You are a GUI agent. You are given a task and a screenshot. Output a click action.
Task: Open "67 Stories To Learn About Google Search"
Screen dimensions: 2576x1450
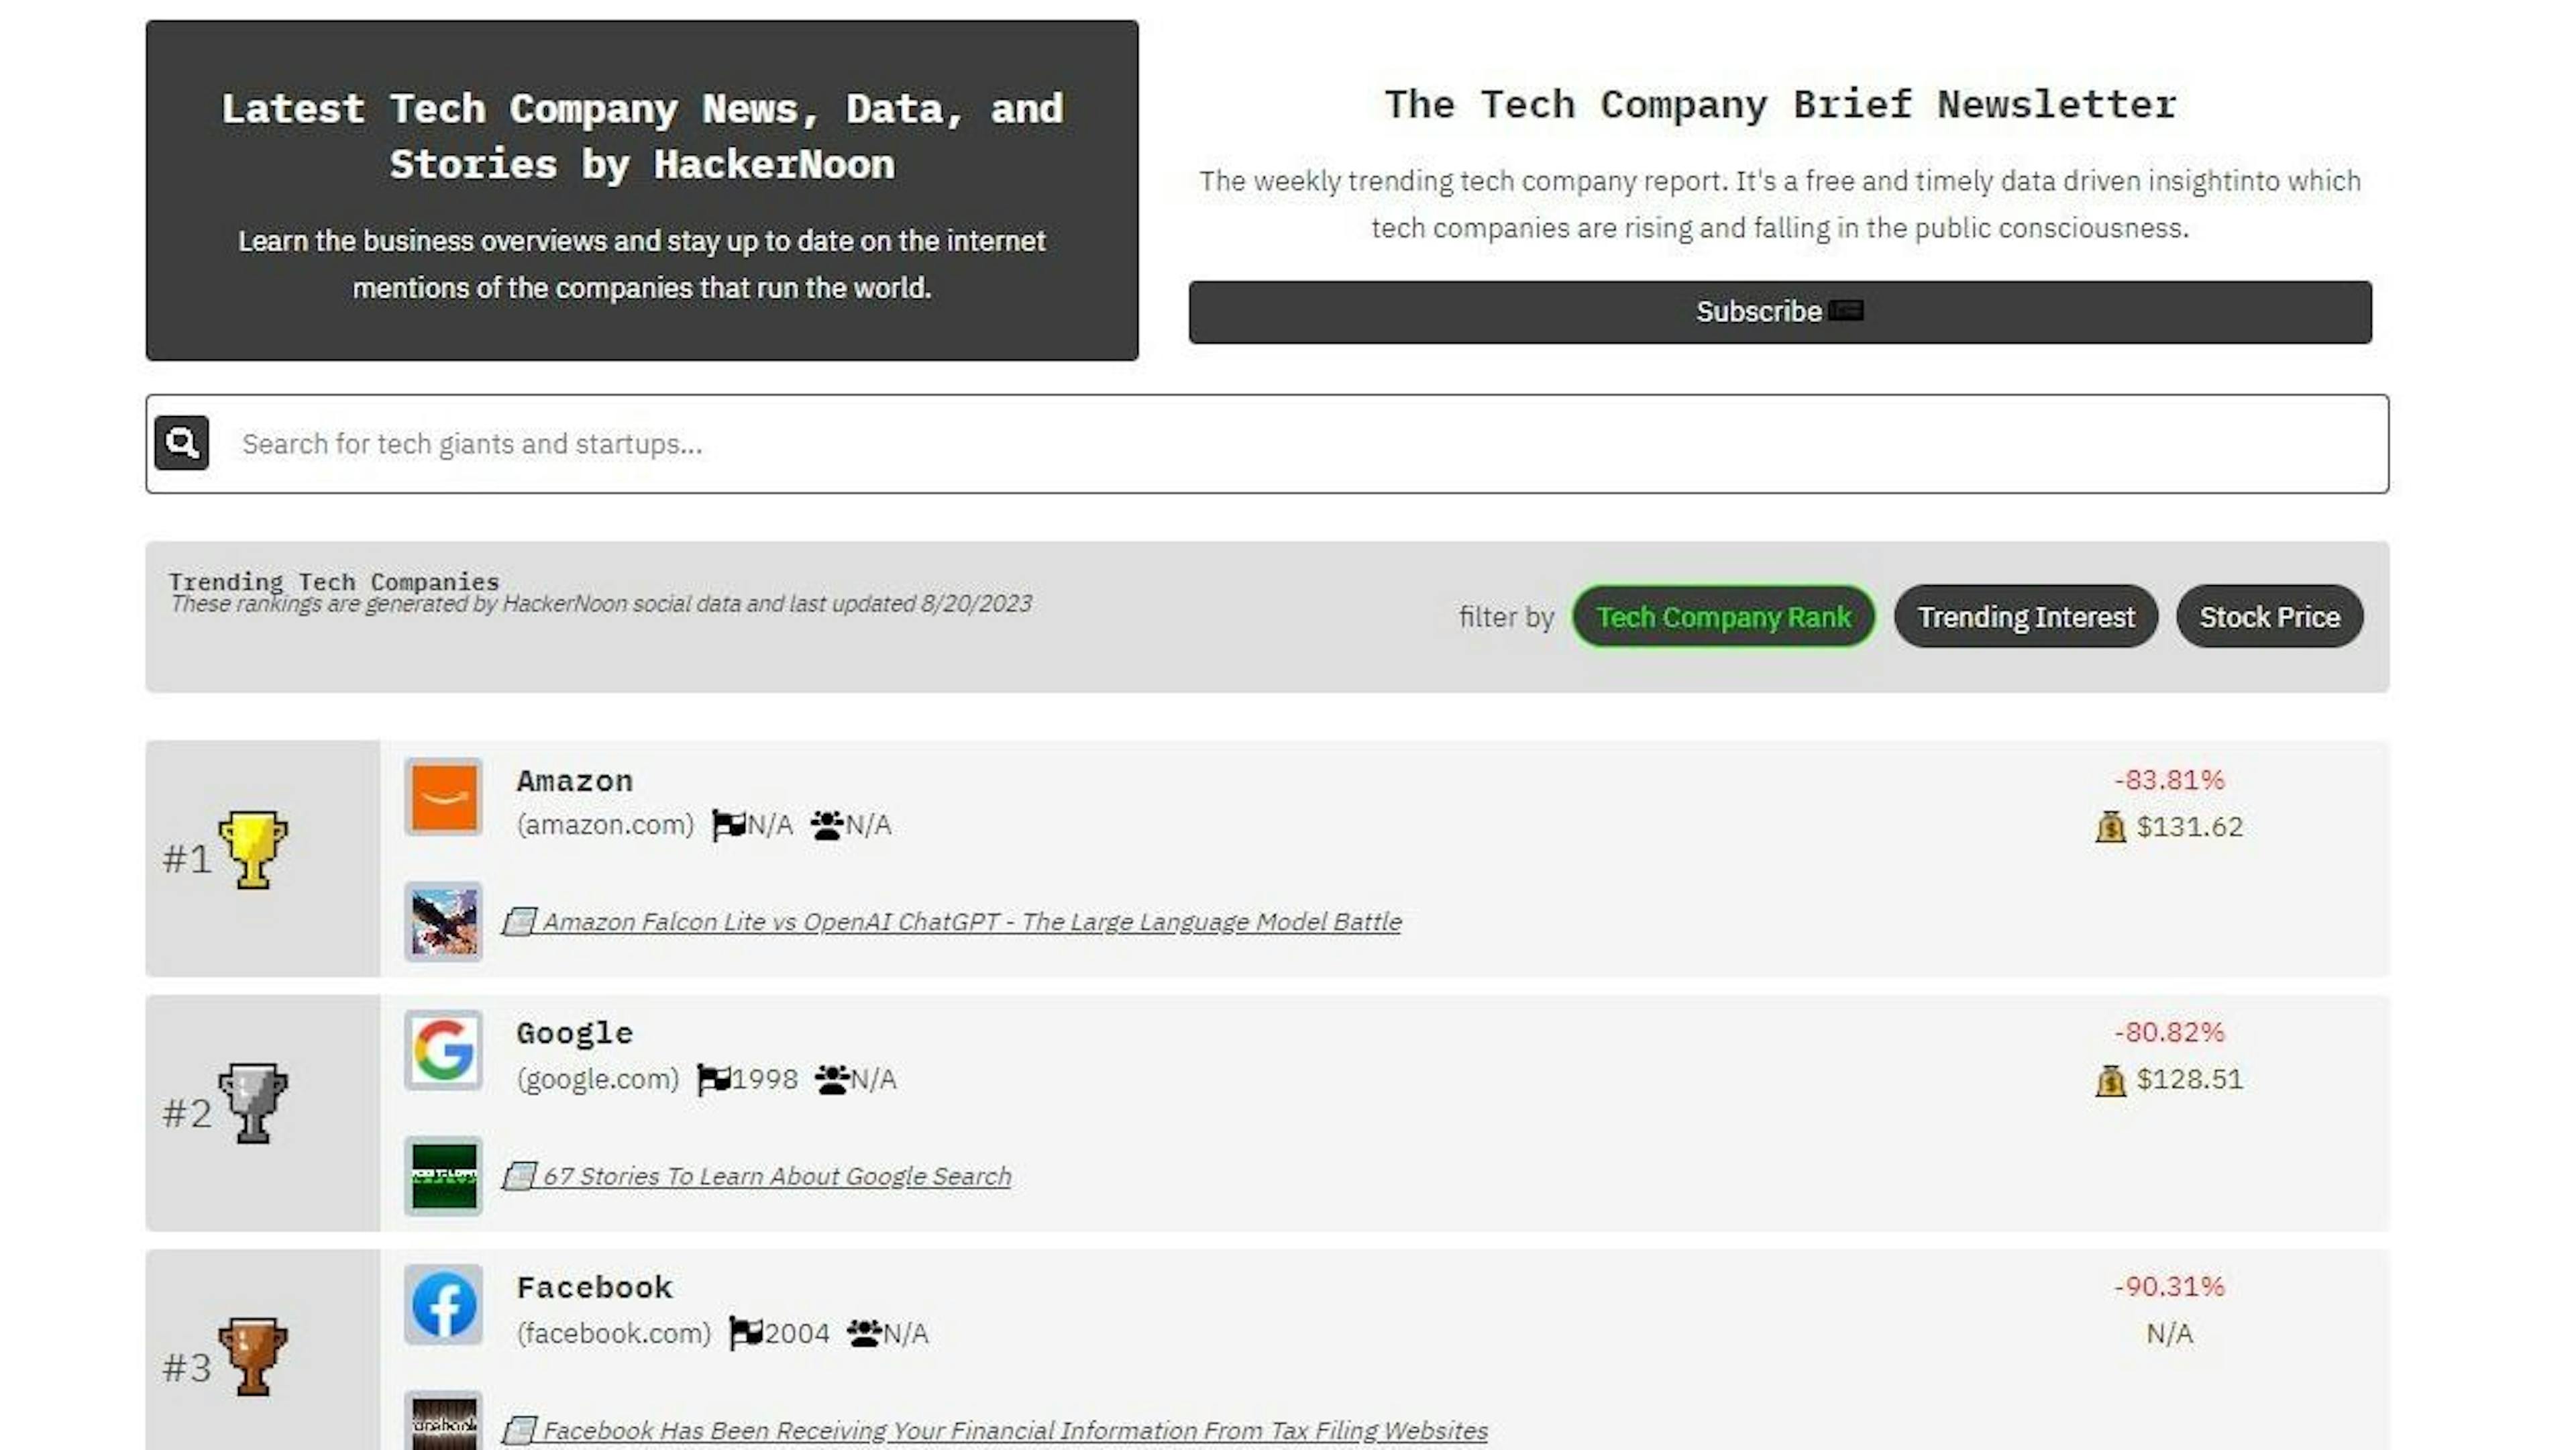[777, 1176]
